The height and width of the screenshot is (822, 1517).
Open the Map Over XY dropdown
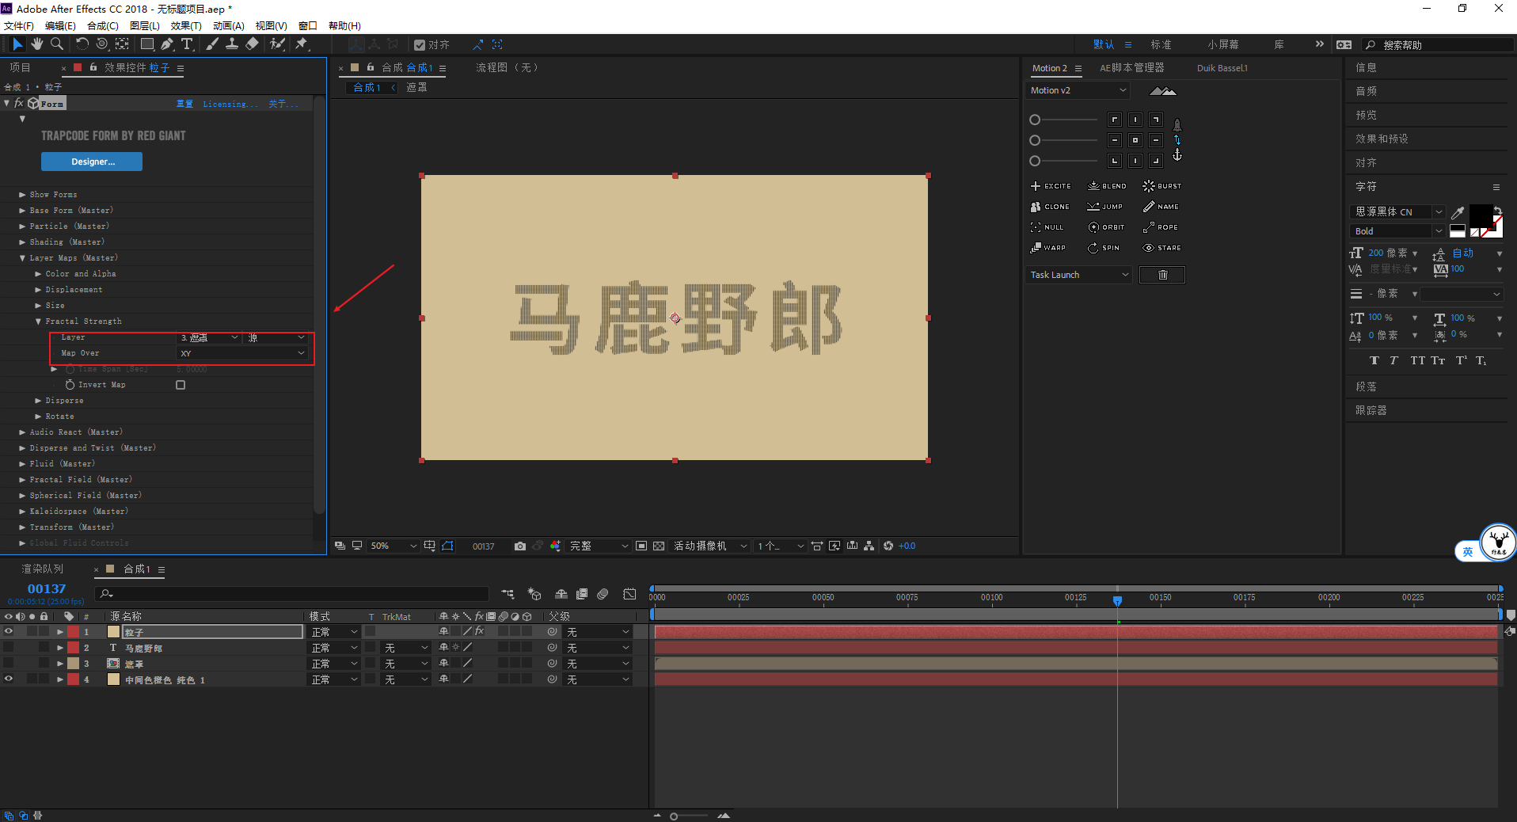[241, 353]
